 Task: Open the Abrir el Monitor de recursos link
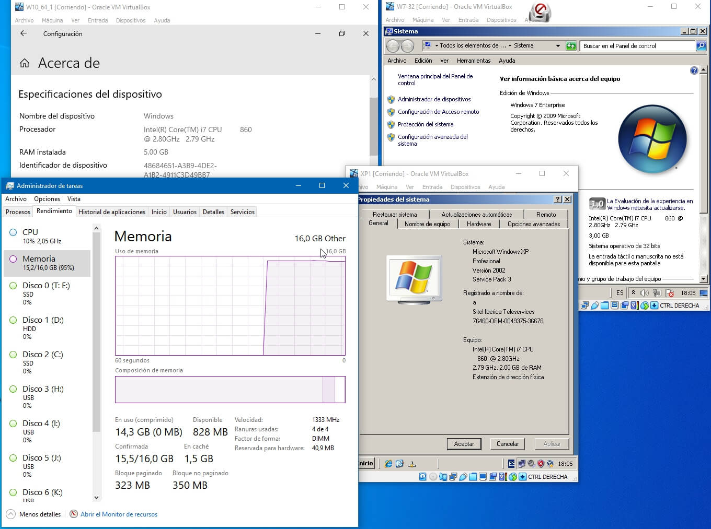[119, 514]
